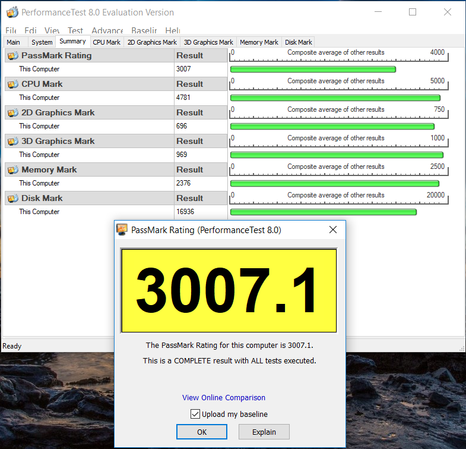Click the Memory Mark green result bar
The width and height of the screenshot is (466, 449).
[x=335, y=183]
